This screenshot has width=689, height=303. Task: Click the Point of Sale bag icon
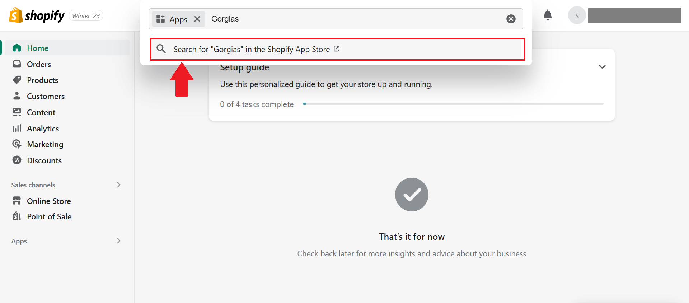(17, 216)
